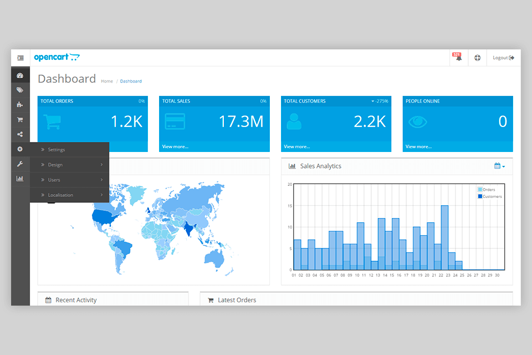This screenshot has width=532, height=355.
Task: Expand the Localisation submenu arrow
Action: click(x=101, y=195)
